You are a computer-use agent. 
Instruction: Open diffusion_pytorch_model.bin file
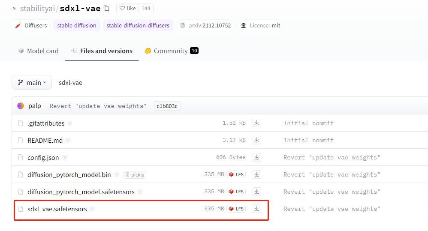point(69,175)
